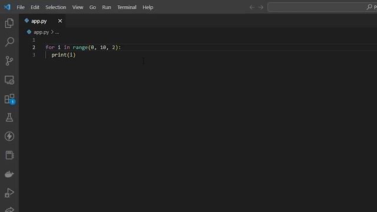Screen dimensions: 377x212
Task: Open the notebook icon view in the activity bar
Action: point(9,155)
